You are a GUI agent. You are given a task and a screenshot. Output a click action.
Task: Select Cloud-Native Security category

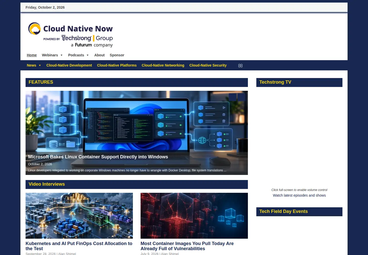point(208,65)
